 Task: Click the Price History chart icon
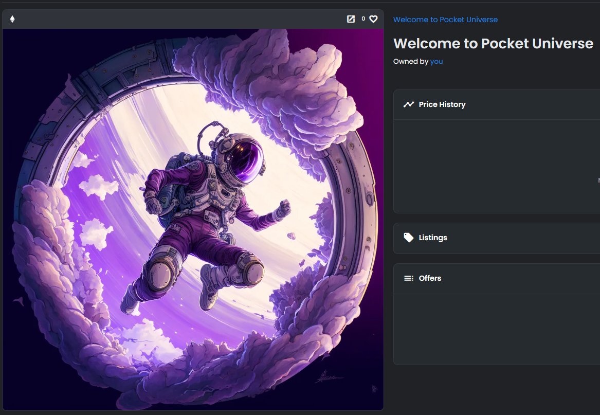409,104
